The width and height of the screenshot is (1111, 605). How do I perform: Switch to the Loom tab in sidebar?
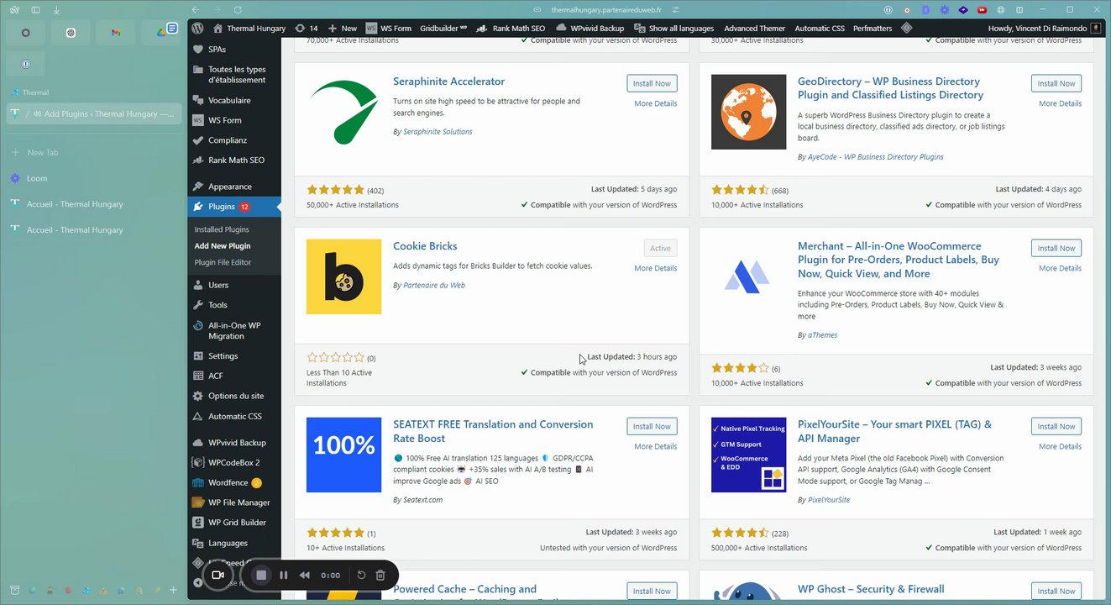tap(92, 178)
